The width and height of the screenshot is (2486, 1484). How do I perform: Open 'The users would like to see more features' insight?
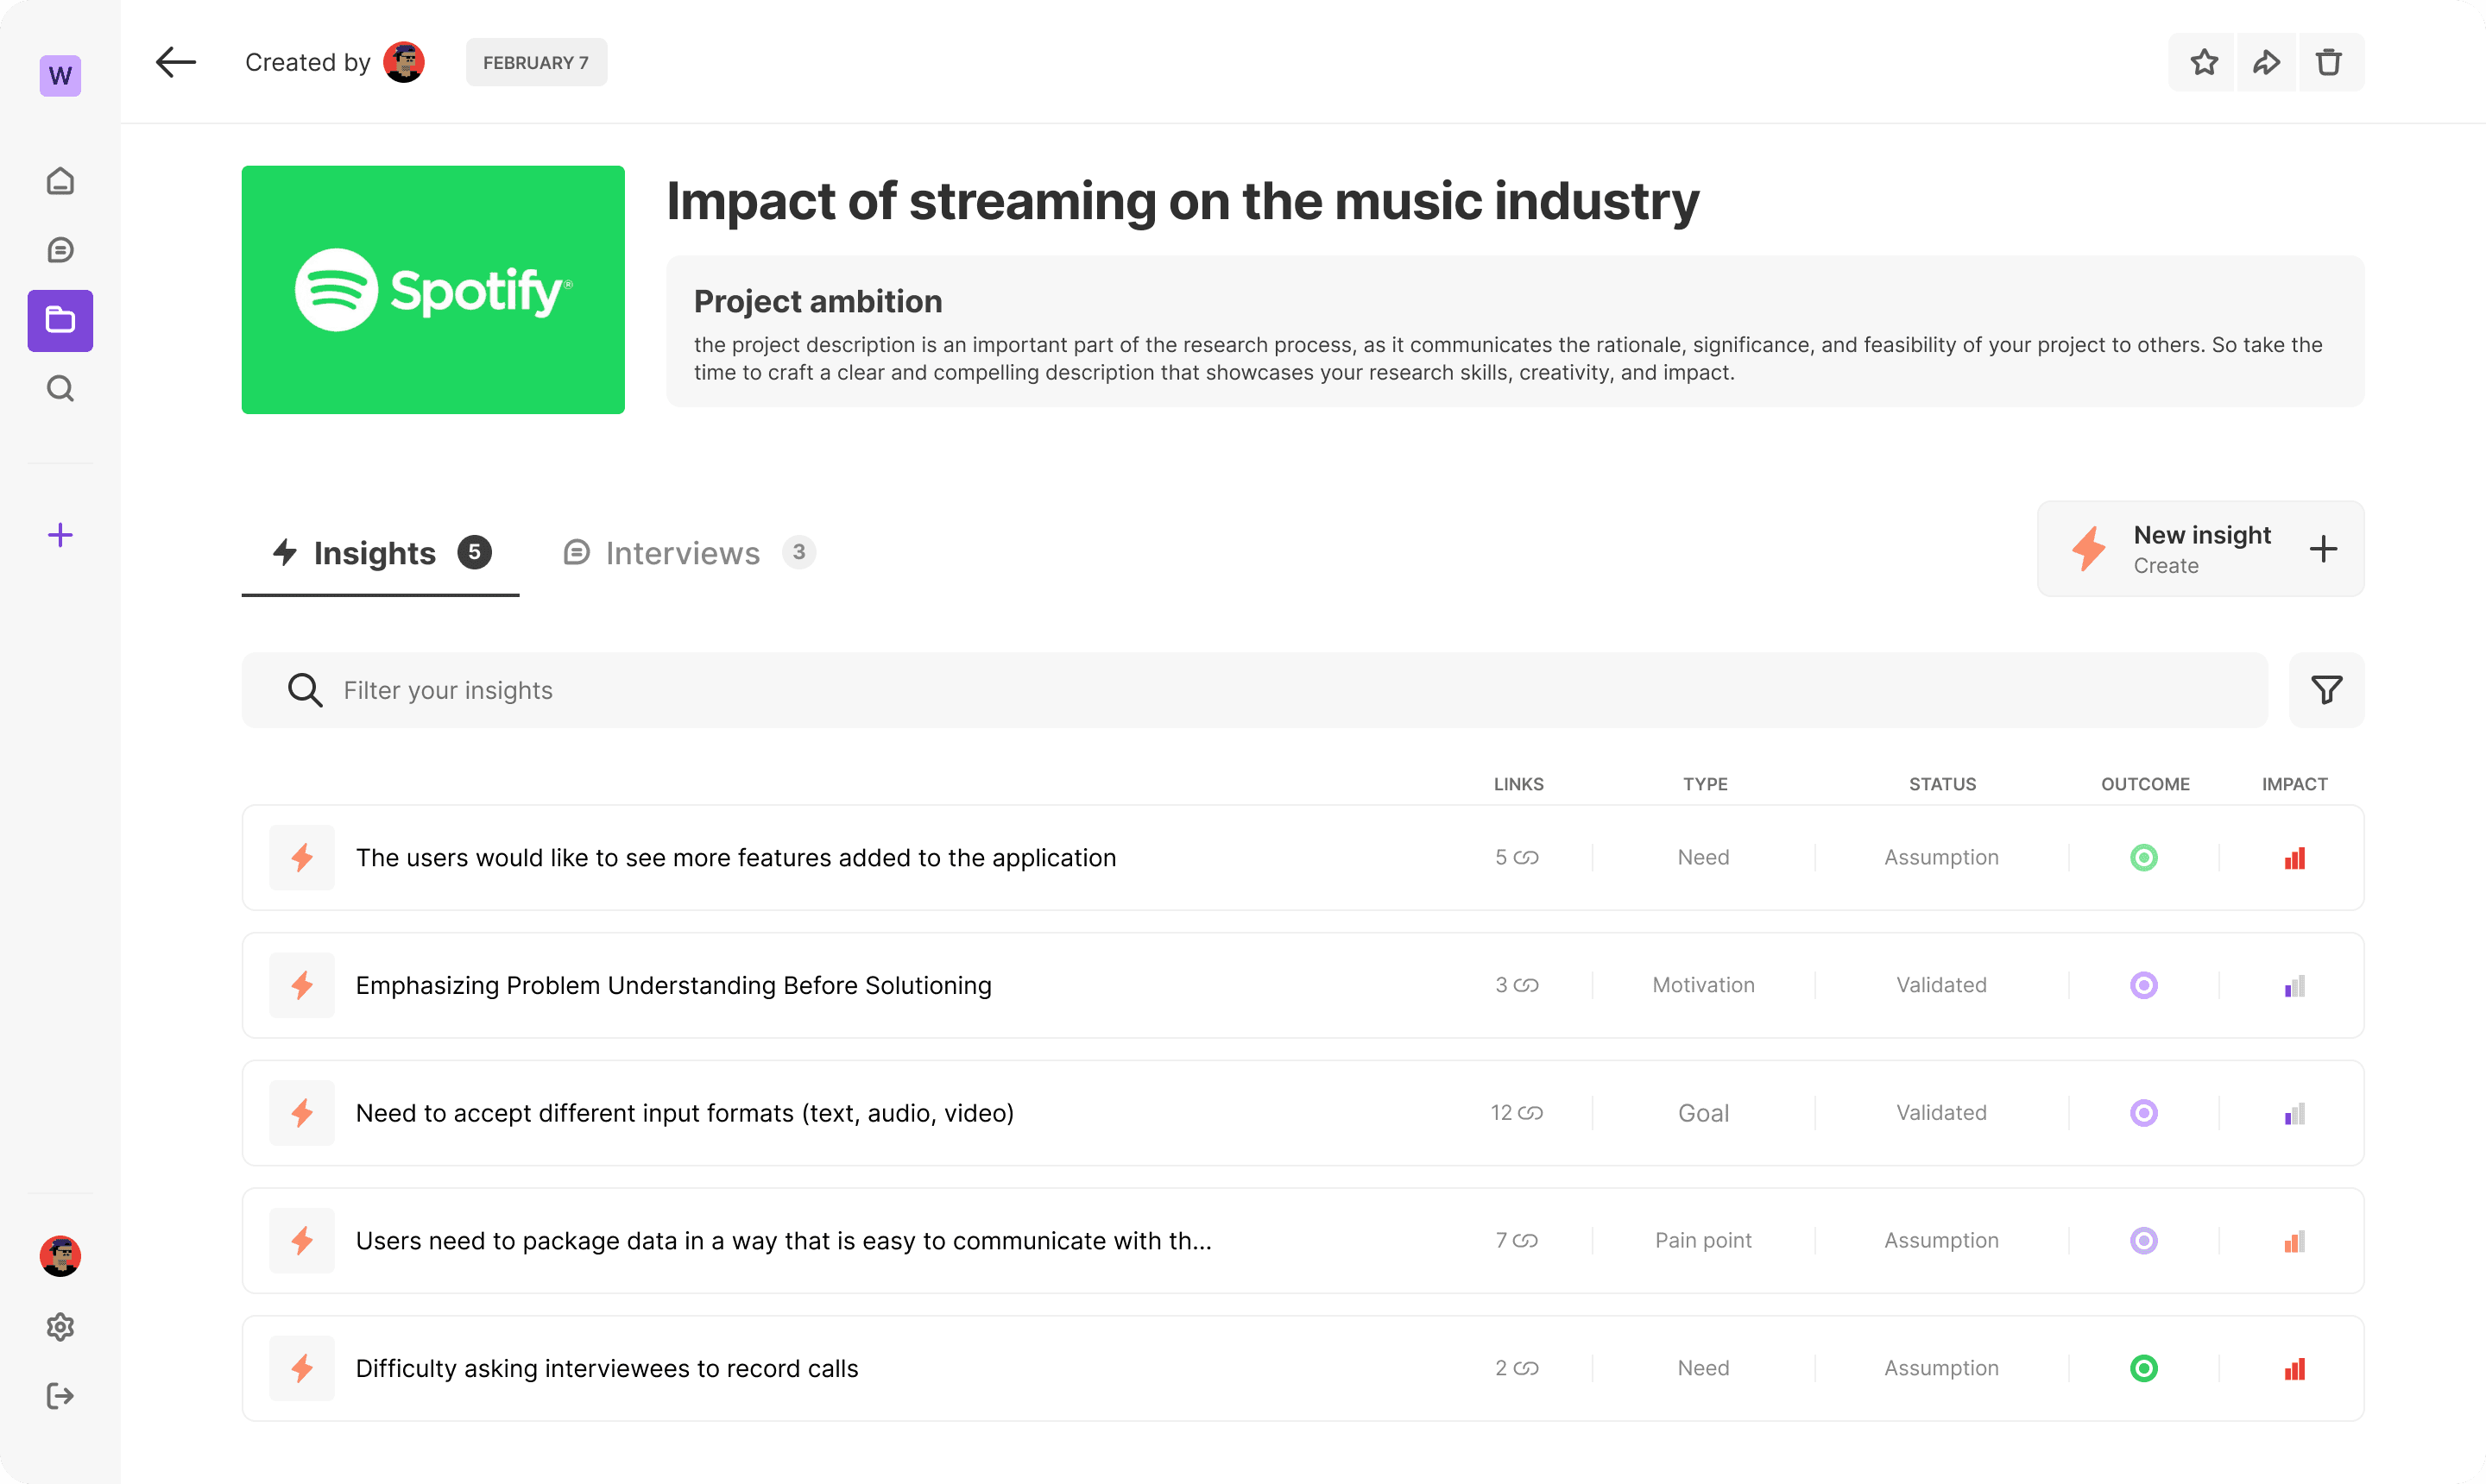(1303, 858)
